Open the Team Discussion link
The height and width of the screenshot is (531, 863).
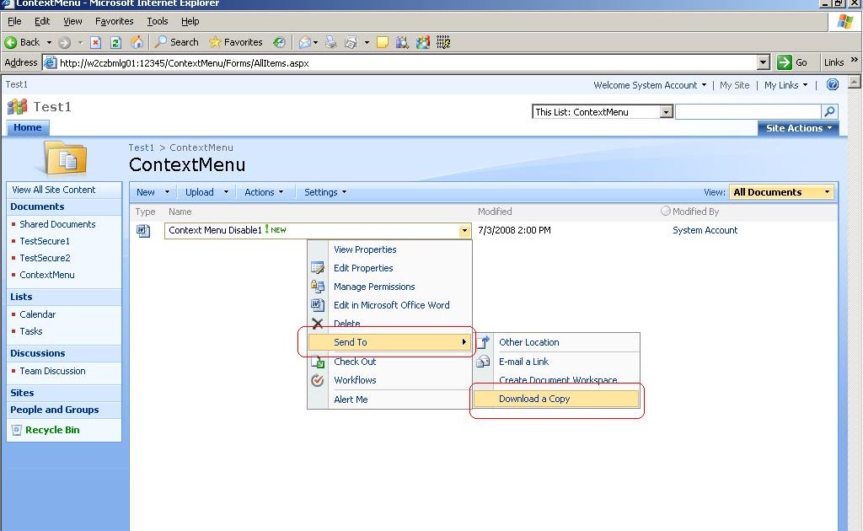[x=52, y=372]
